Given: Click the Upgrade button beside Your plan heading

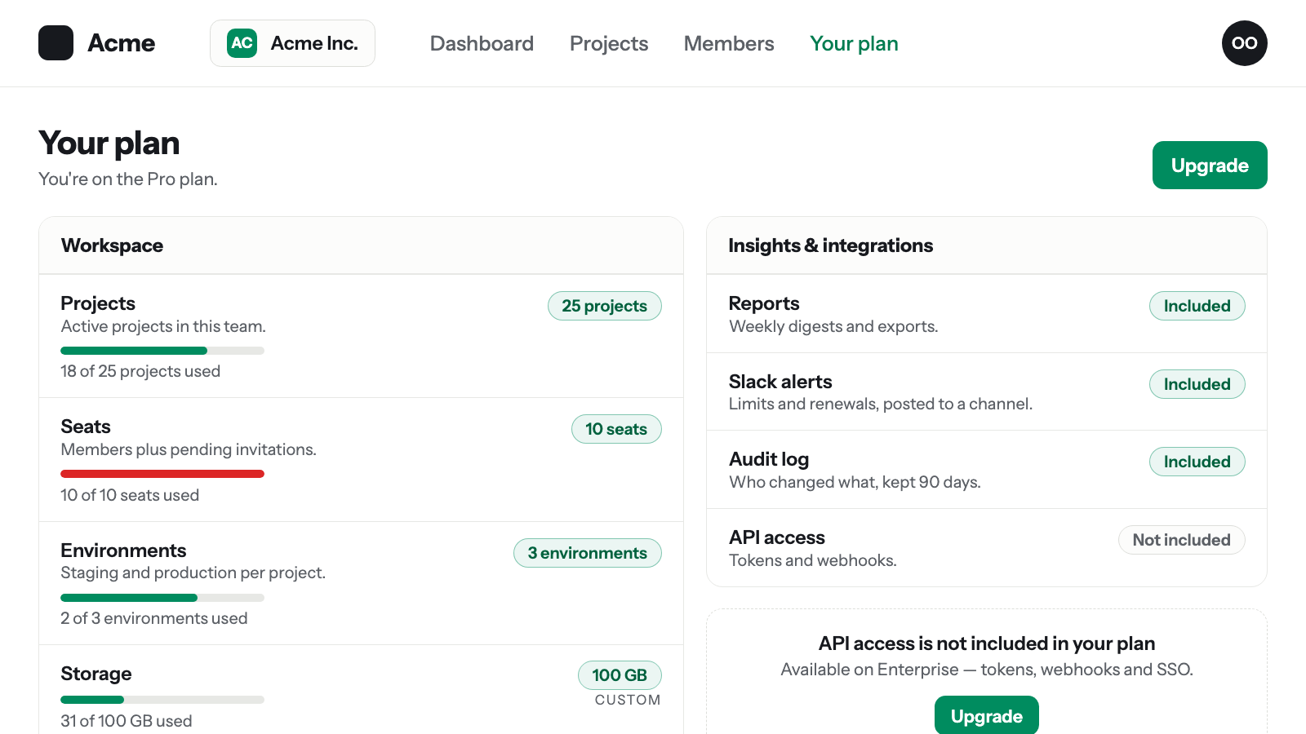Looking at the screenshot, I should [1210, 165].
